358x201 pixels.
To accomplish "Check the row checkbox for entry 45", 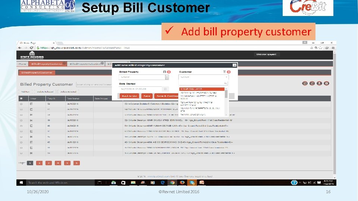I will coord(21,142).
